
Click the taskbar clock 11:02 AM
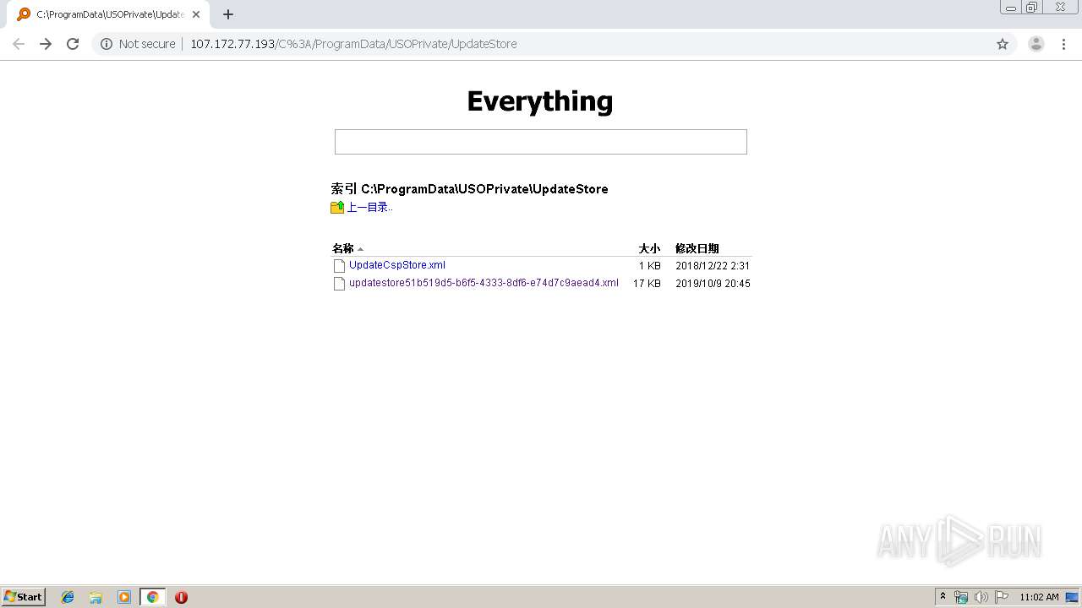(1039, 597)
